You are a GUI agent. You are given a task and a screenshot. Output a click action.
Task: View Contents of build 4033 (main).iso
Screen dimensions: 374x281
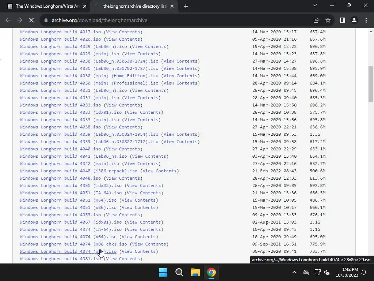pyautogui.click(x=141, y=120)
